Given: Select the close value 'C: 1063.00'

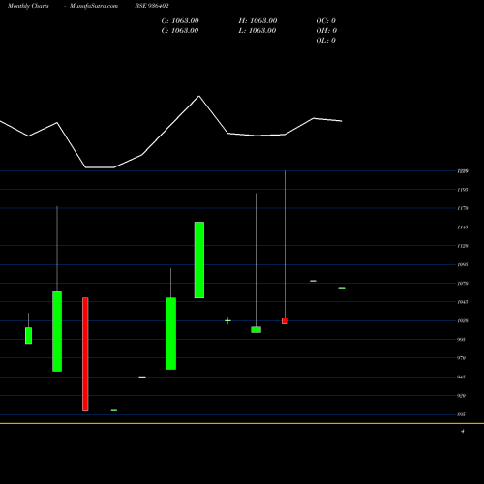Looking at the screenshot, I should 180,31.
